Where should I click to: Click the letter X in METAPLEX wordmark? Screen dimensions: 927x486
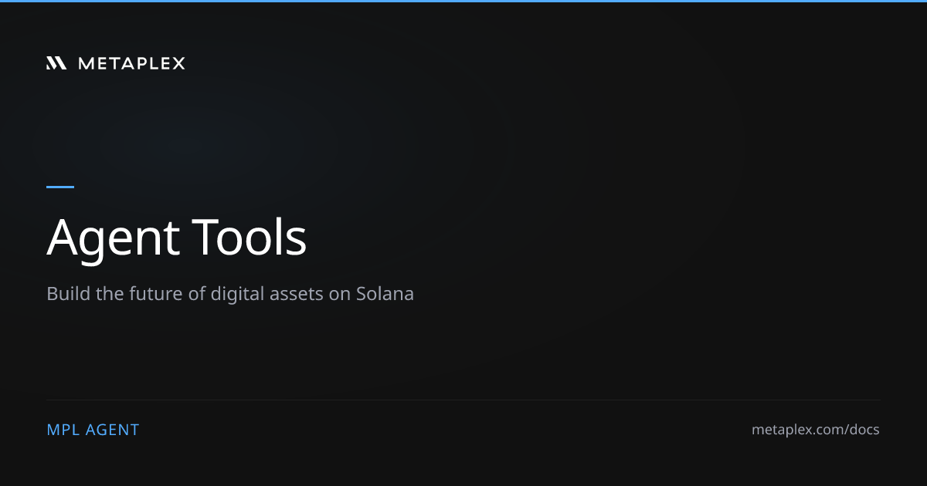click(178, 63)
